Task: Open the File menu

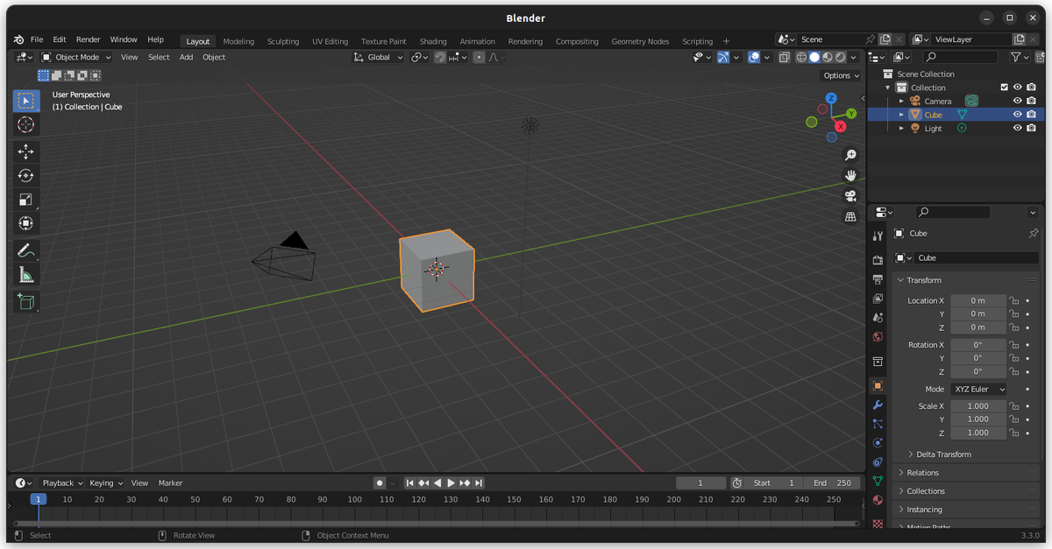Action: [37, 39]
